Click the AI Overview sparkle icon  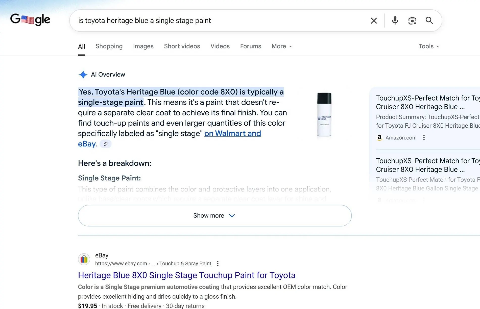83,75
